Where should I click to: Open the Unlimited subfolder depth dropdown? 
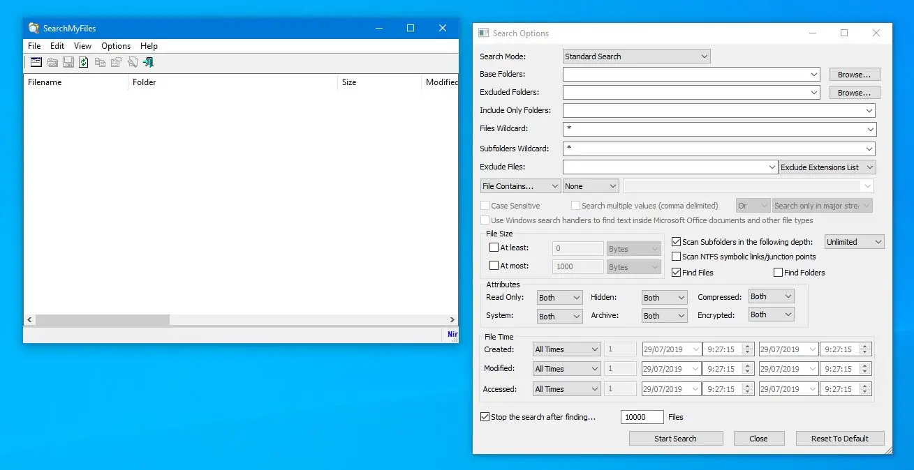point(855,242)
